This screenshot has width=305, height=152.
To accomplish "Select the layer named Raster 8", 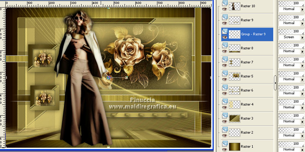I will [247, 48].
